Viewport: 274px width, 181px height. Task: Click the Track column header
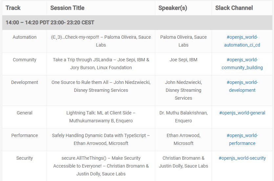coord(13,8)
